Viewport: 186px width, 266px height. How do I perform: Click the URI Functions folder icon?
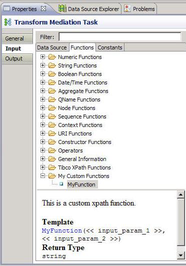[52, 133]
